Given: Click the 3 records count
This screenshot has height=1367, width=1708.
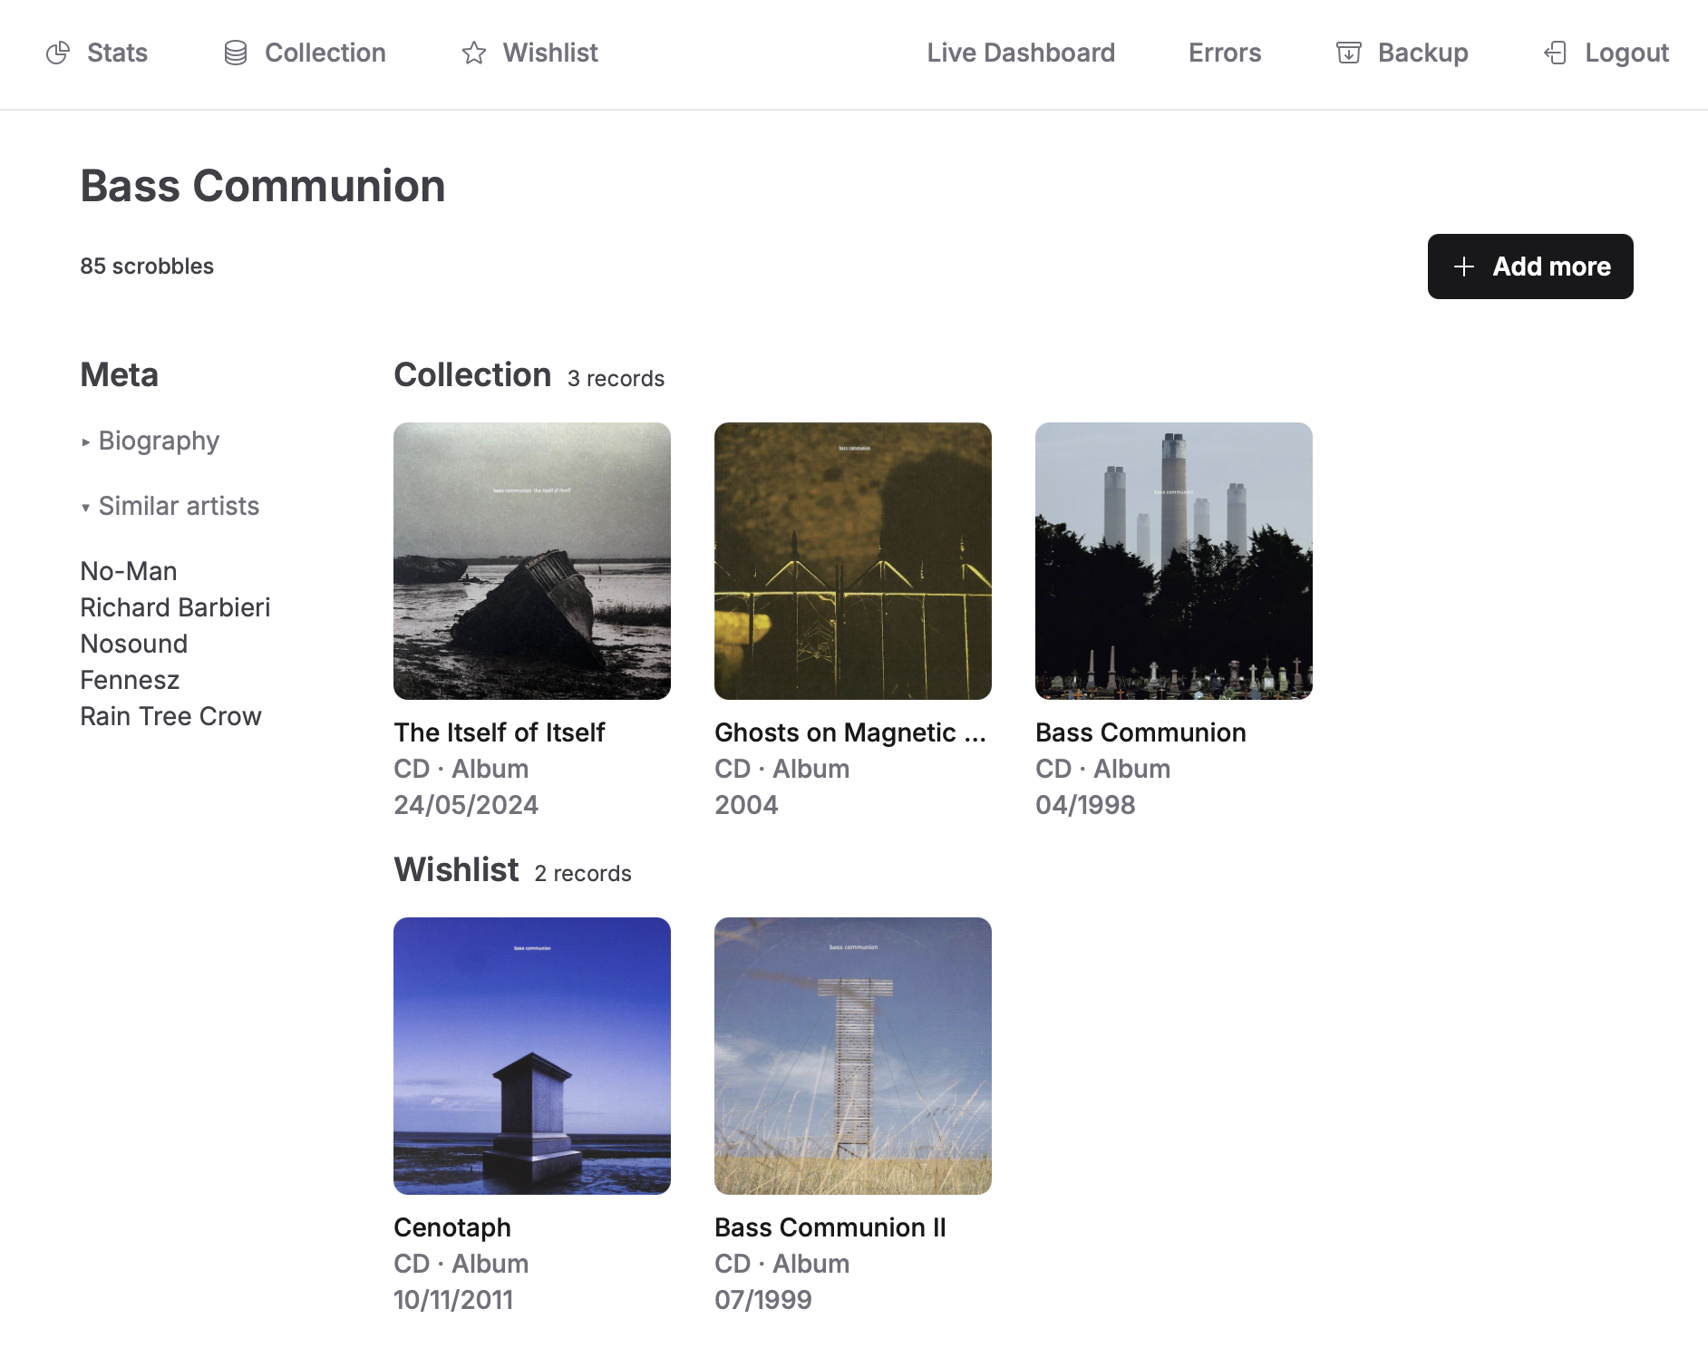Looking at the screenshot, I should pos(616,379).
